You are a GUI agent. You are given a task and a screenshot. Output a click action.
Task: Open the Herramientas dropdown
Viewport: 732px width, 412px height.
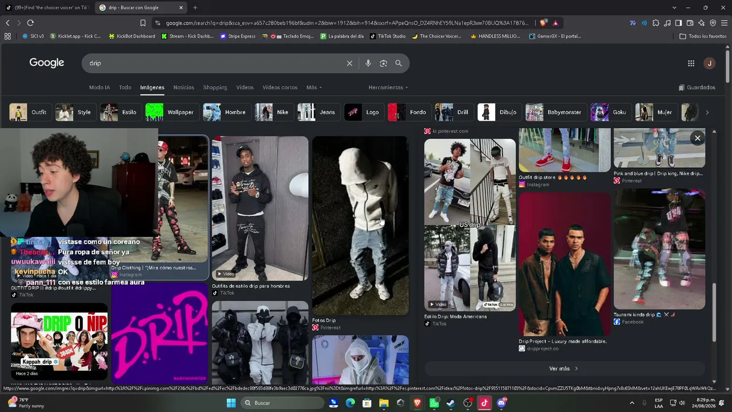point(388,88)
